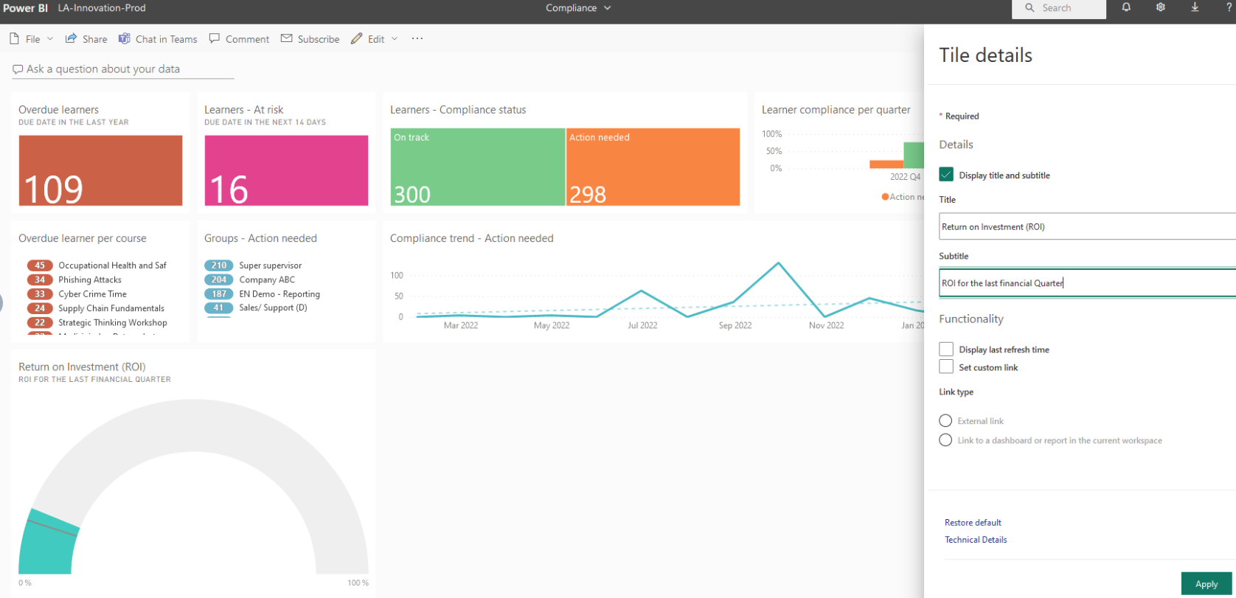
Task: Expand the Compliance dashboard dropdown
Action: (x=578, y=8)
